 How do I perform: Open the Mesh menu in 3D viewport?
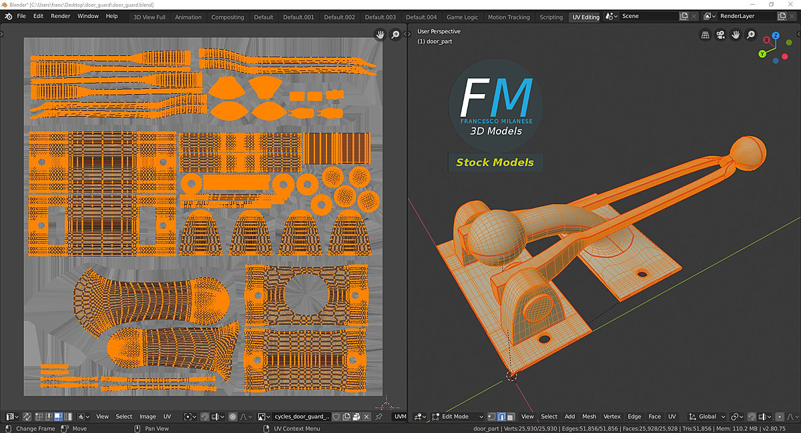(589, 416)
